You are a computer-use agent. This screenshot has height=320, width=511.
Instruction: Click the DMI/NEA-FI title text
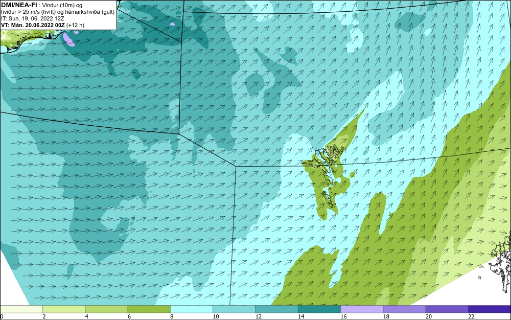click(19, 4)
